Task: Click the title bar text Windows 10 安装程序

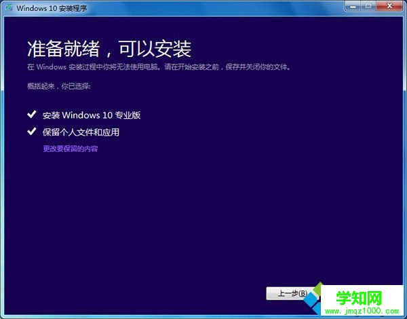Action: pos(52,8)
